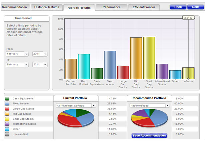Click the Back button
Image resolution: width=207 pixels, height=141 pixels.
click(178, 7)
